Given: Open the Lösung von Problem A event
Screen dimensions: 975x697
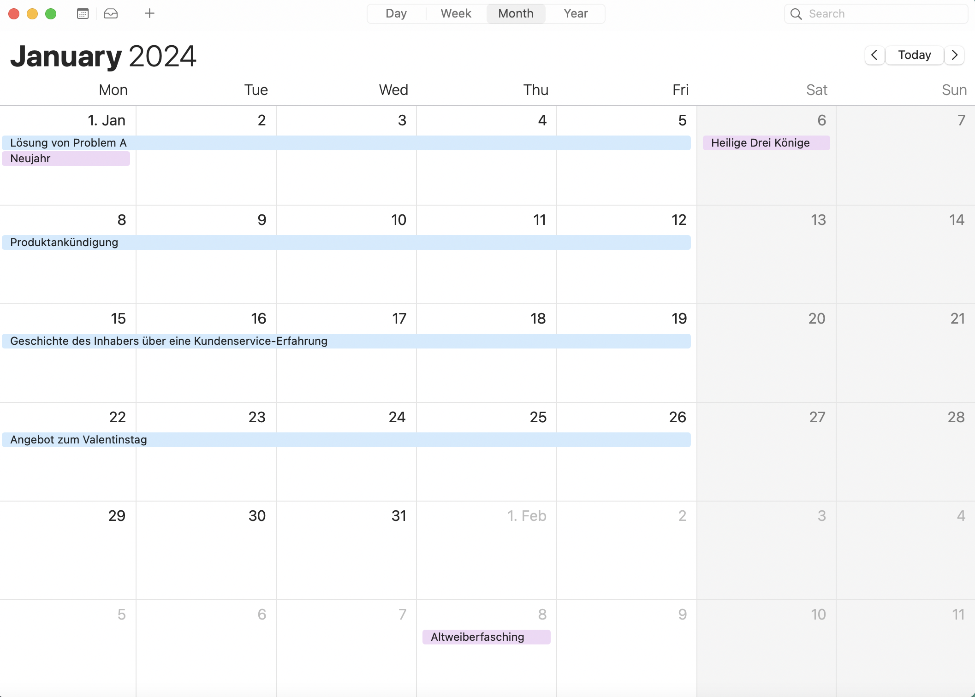Looking at the screenshot, I should pos(69,142).
